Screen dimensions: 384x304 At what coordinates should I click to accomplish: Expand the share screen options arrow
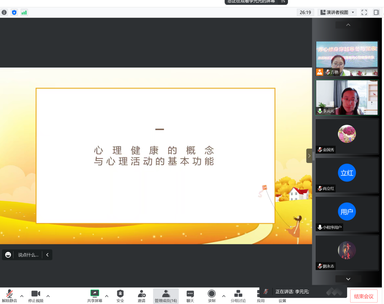click(x=107, y=296)
